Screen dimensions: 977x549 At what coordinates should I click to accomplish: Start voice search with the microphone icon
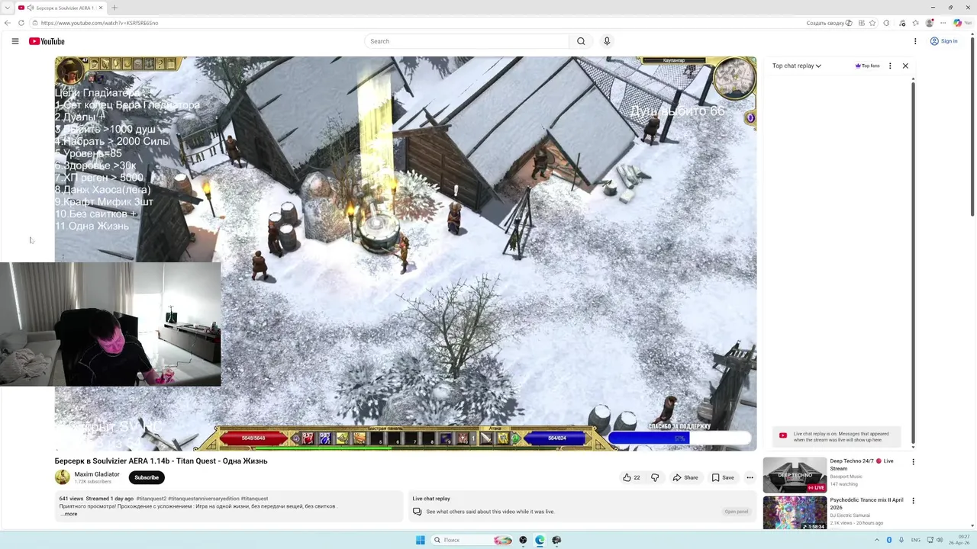[x=607, y=41]
